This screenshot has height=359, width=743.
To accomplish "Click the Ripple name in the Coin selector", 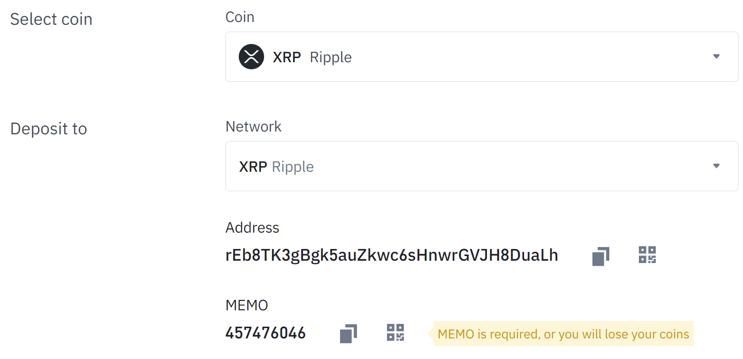I will (x=331, y=57).
